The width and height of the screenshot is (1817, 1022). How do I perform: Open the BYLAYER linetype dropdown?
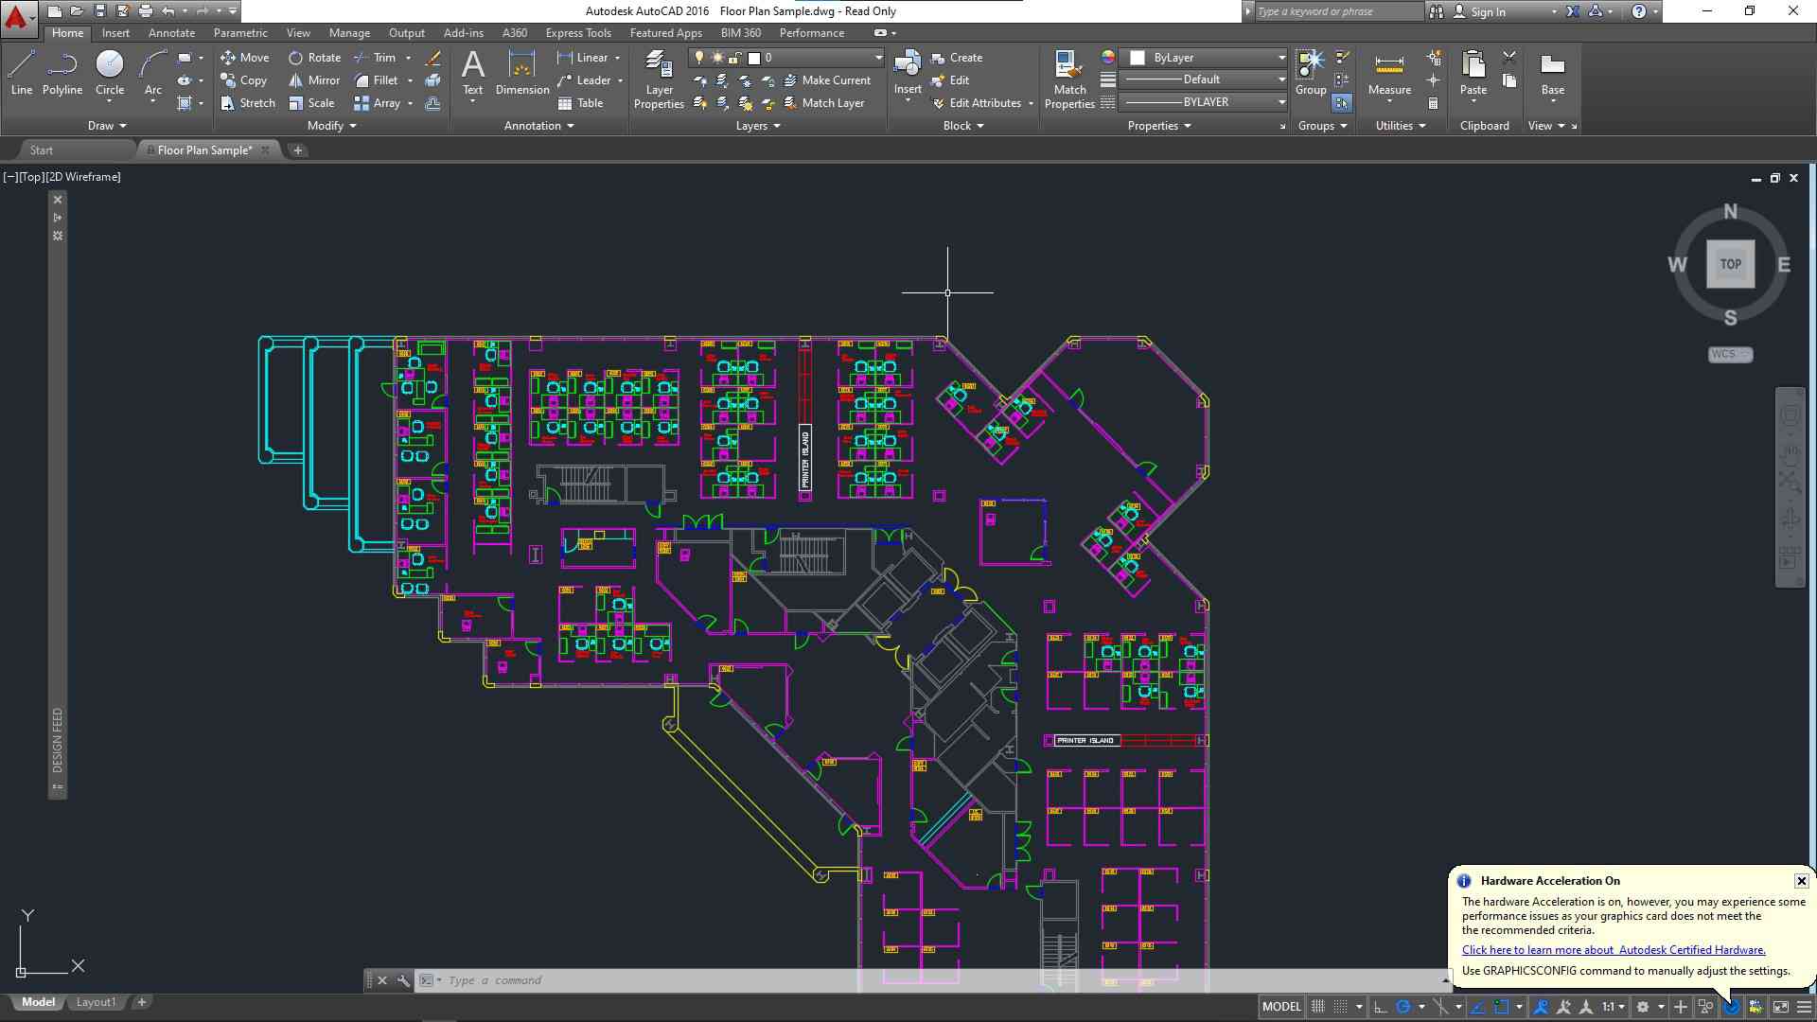tap(1281, 102)
